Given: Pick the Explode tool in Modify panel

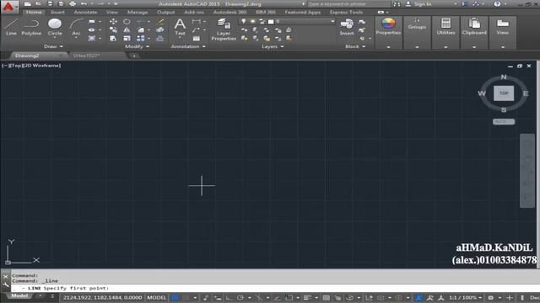Looking at the screenshot, I should (160, 30).
